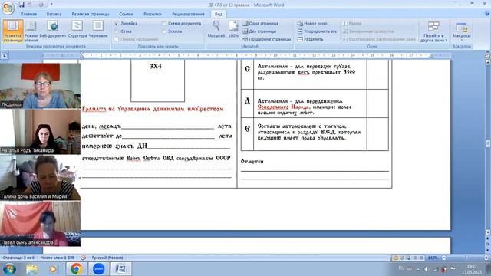
Task: Click spell check status icon
Action: (83, 258)
